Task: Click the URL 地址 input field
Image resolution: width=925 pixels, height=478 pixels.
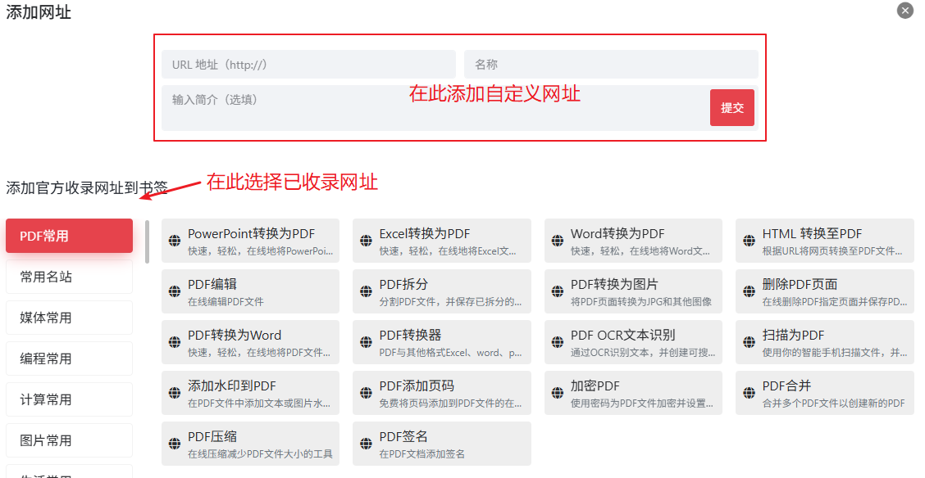Action: pos(308,64)
